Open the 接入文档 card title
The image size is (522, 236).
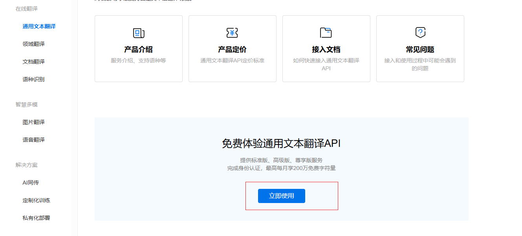pyautogui.click(x=326, y=50)
